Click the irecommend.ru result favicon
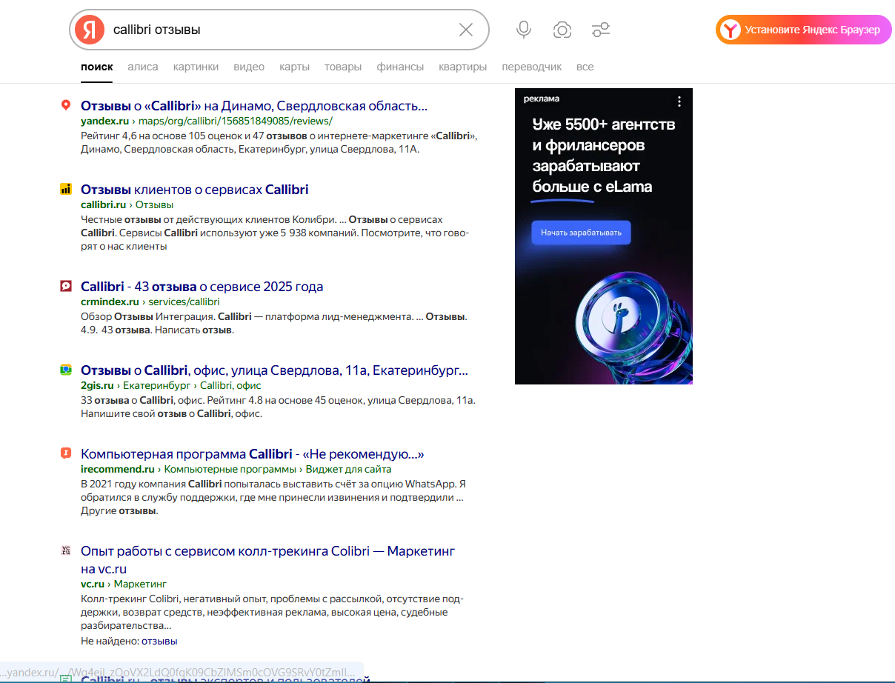 66,453
